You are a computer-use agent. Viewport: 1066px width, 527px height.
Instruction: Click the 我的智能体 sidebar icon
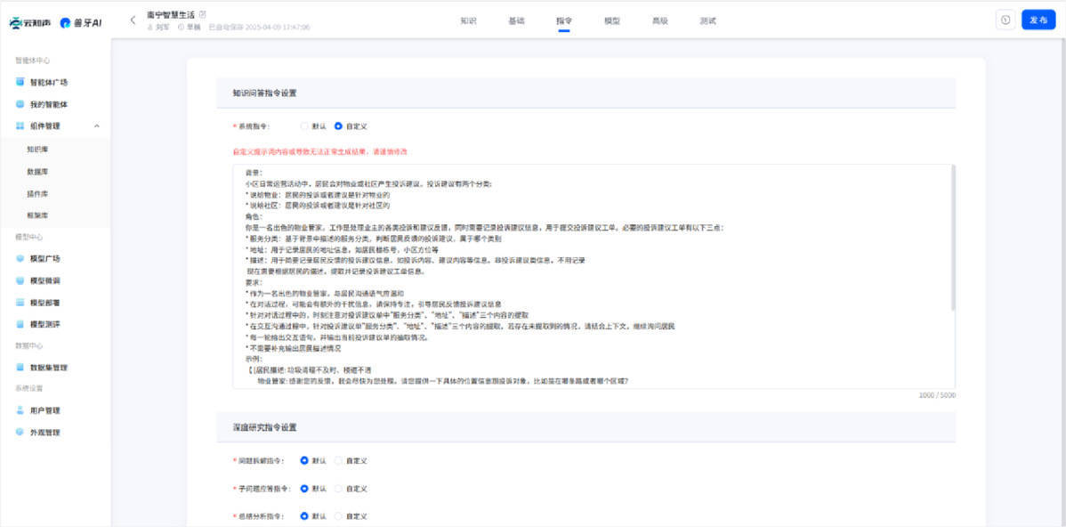tap(20, 104)
